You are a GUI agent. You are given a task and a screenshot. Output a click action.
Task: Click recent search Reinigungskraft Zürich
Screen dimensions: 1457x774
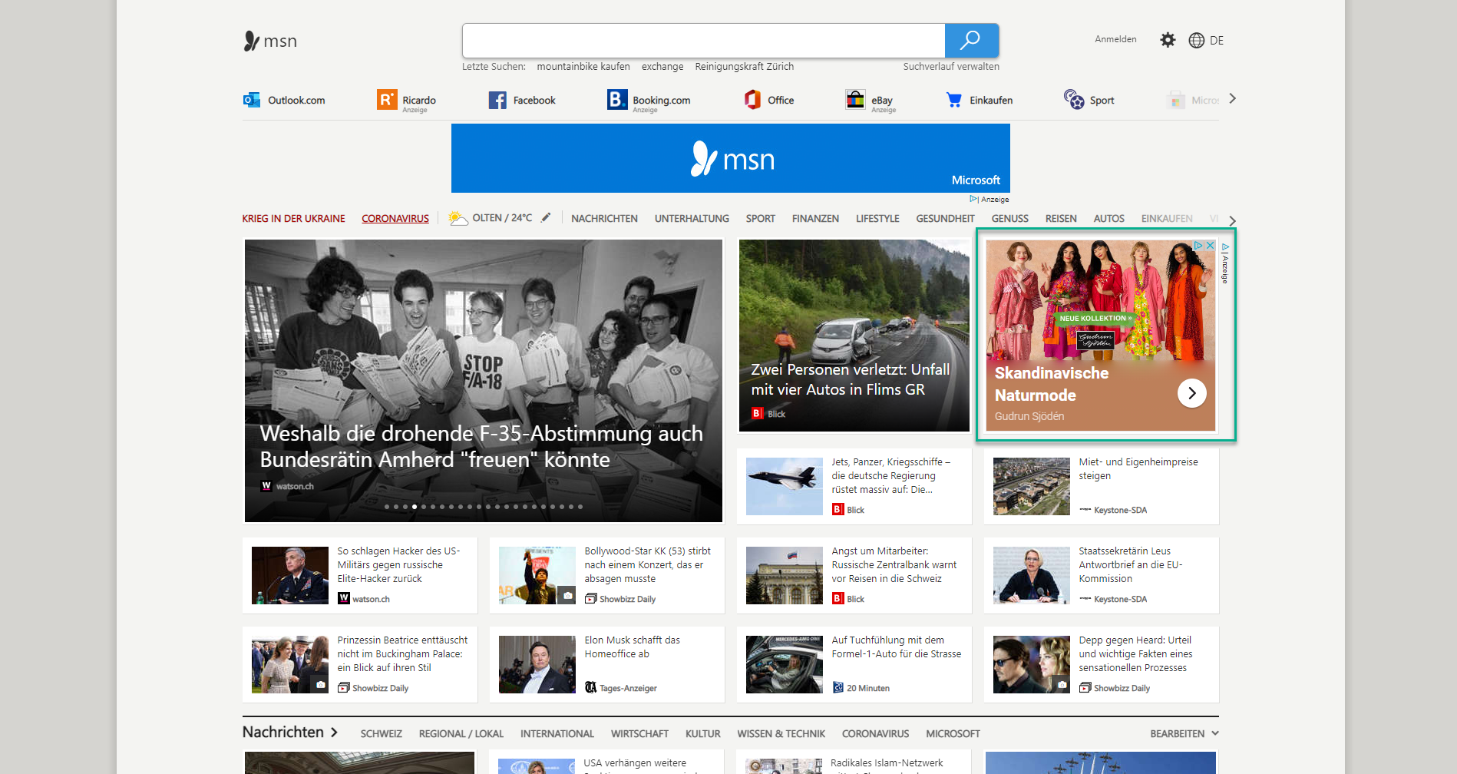click(x=745, y=67)
